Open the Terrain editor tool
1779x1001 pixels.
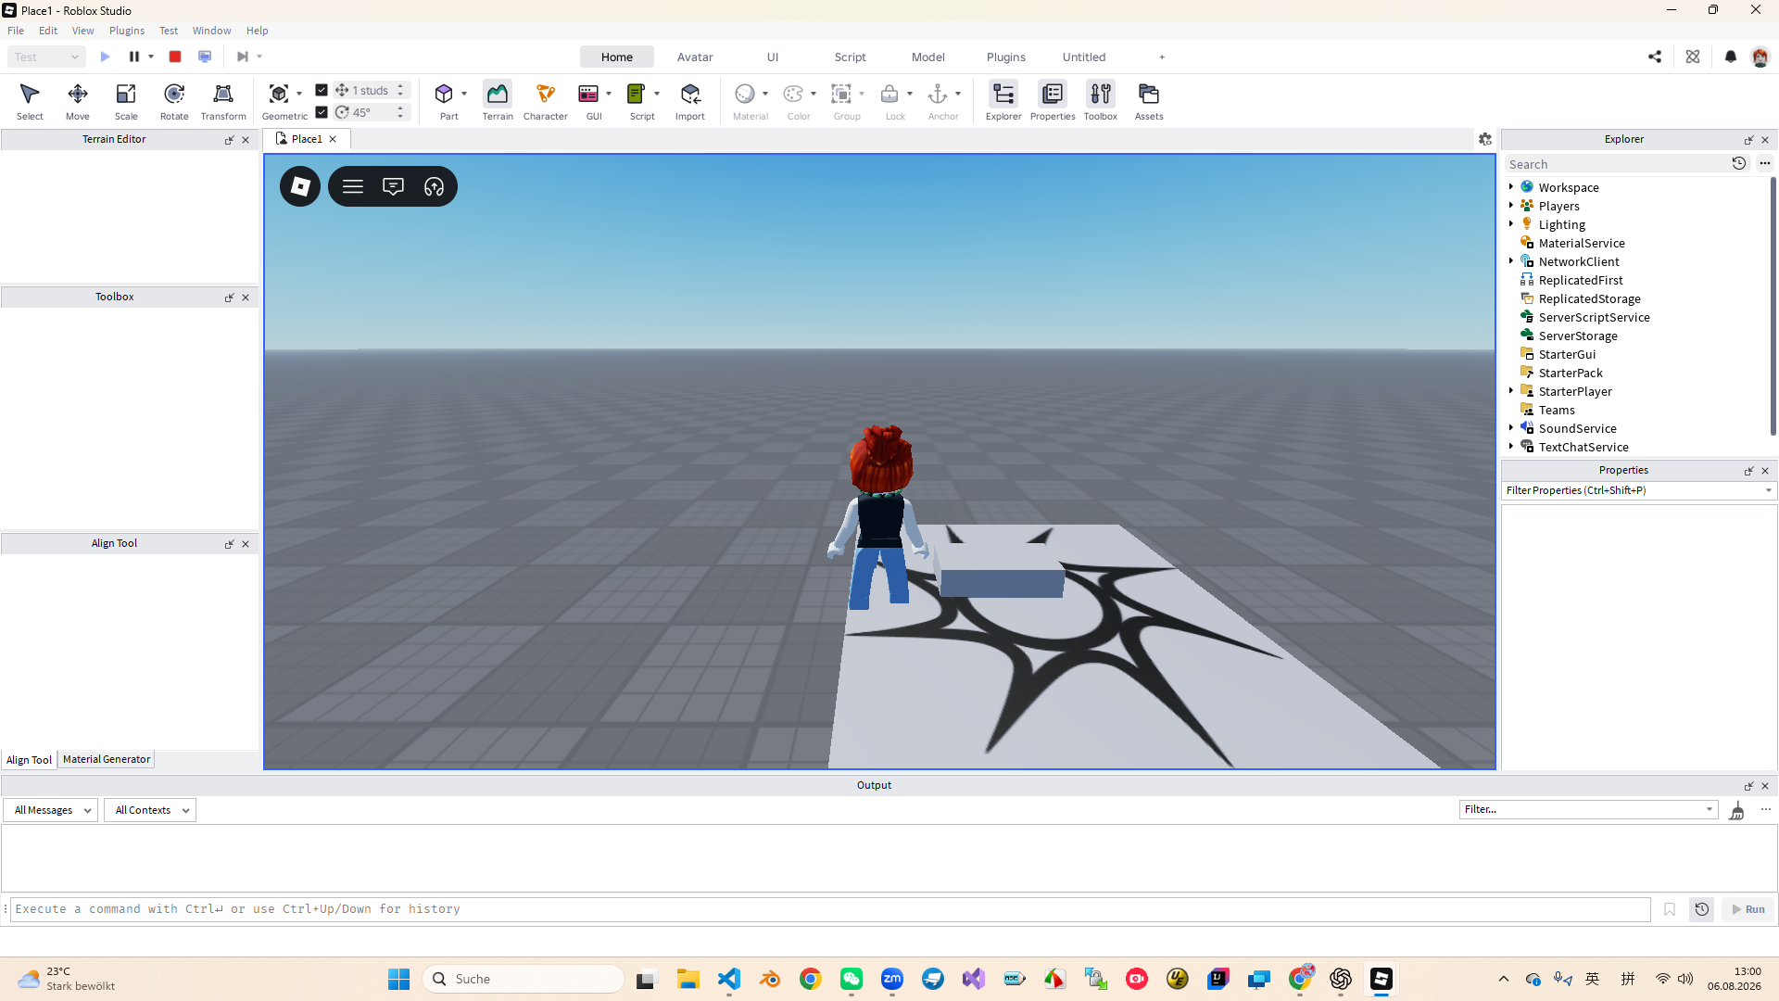click(498, 101)
